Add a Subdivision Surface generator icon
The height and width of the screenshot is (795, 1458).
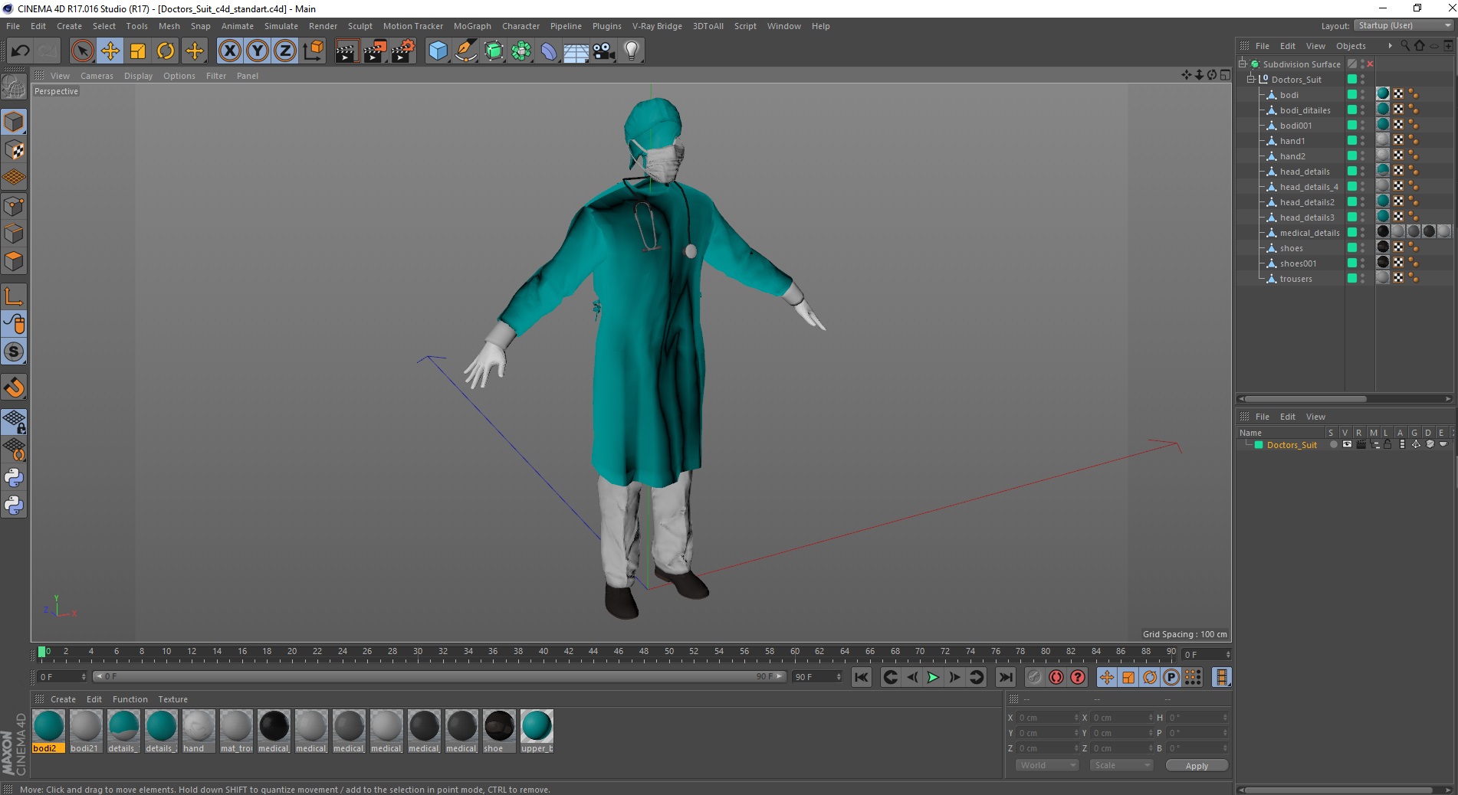pos(494,51)
